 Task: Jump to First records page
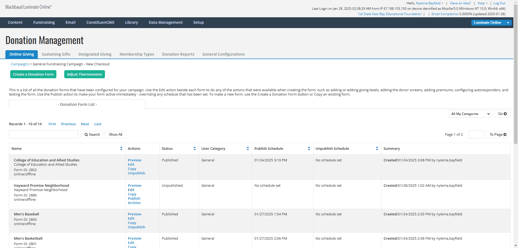[52, 124]
